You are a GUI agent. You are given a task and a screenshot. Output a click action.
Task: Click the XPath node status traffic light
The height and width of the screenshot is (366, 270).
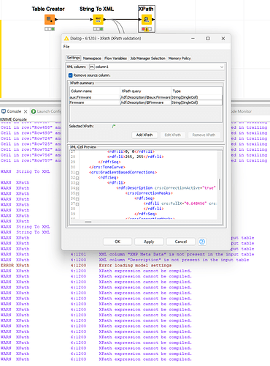point(147,29)
